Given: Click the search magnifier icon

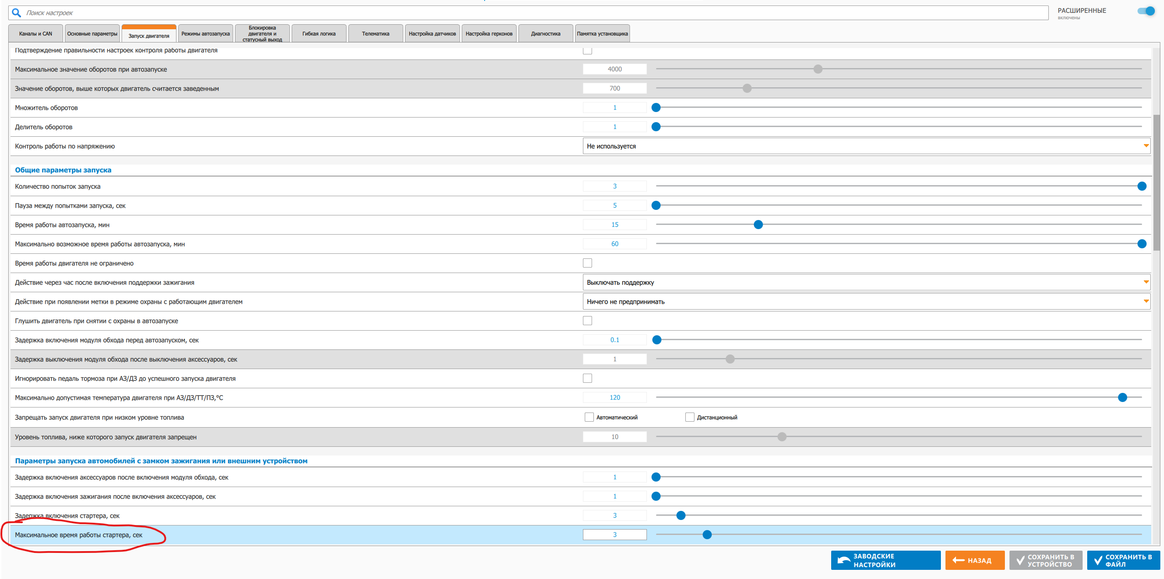Looking at the screenshot, I should (x=16, y=13).
